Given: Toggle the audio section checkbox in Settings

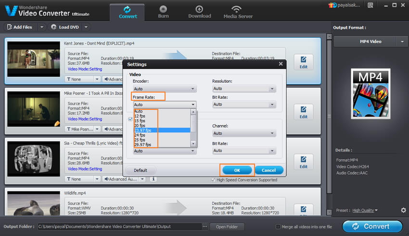Looking at the screenshot, I should pos(130,119).
